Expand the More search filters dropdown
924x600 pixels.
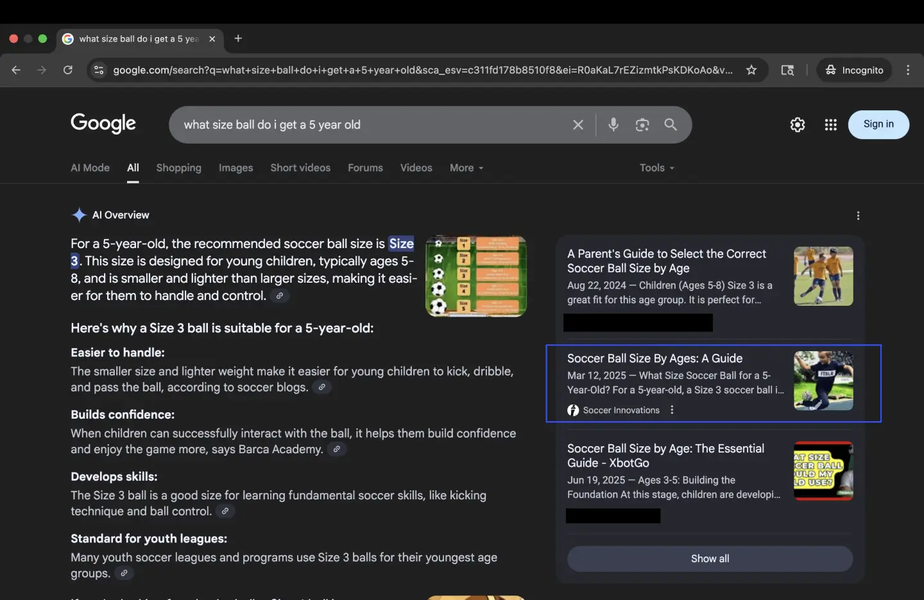466,168
